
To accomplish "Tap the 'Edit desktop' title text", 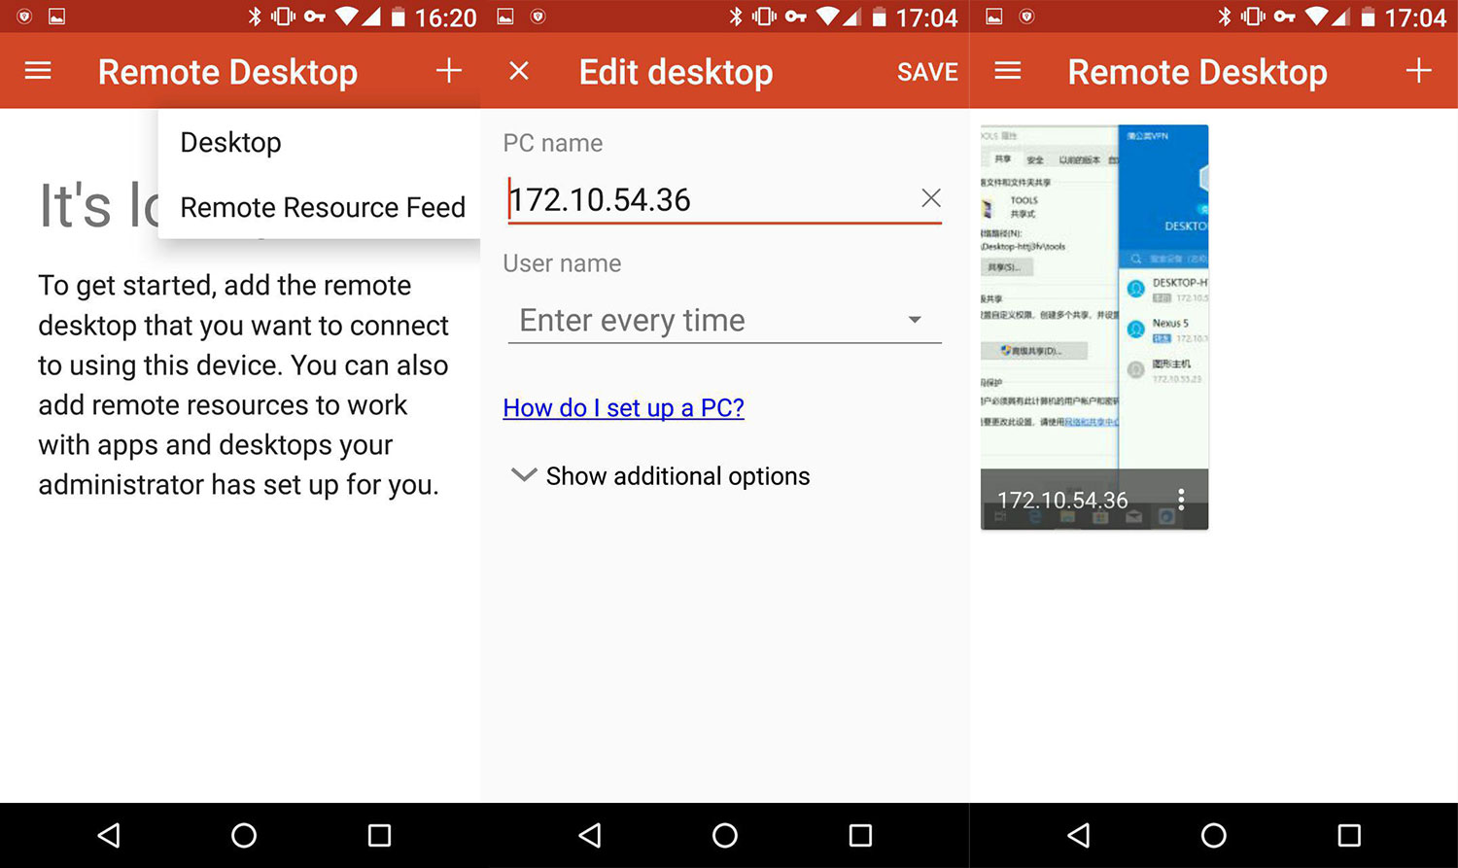I will 676,72.
